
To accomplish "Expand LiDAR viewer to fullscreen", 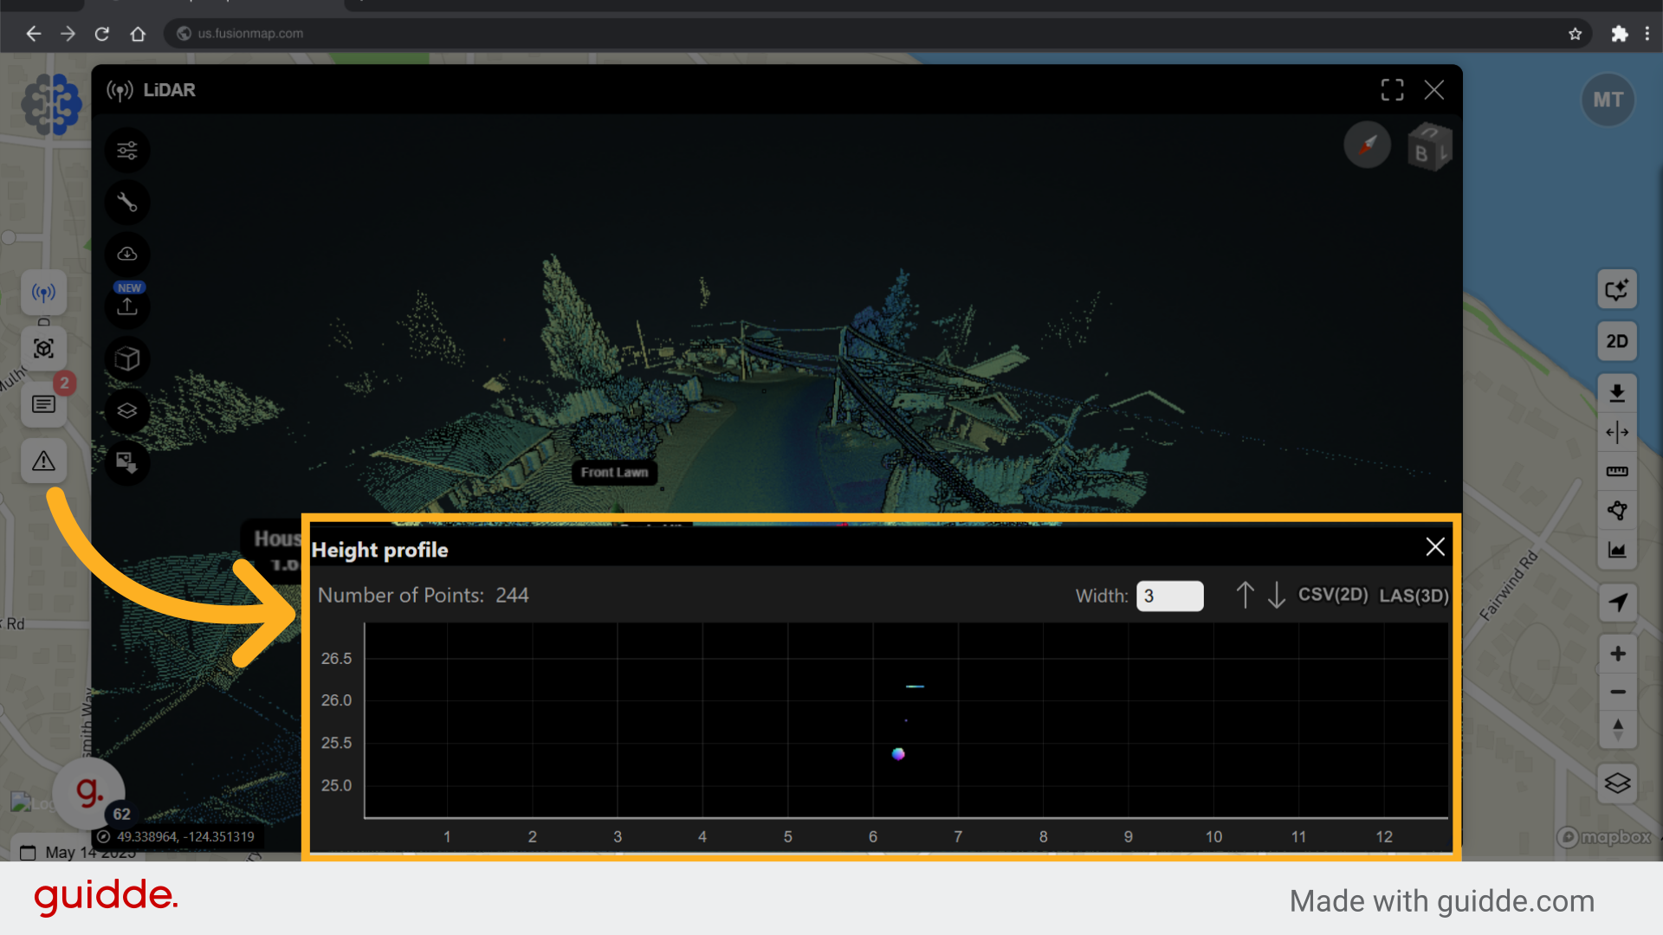I will [1392, 90].
